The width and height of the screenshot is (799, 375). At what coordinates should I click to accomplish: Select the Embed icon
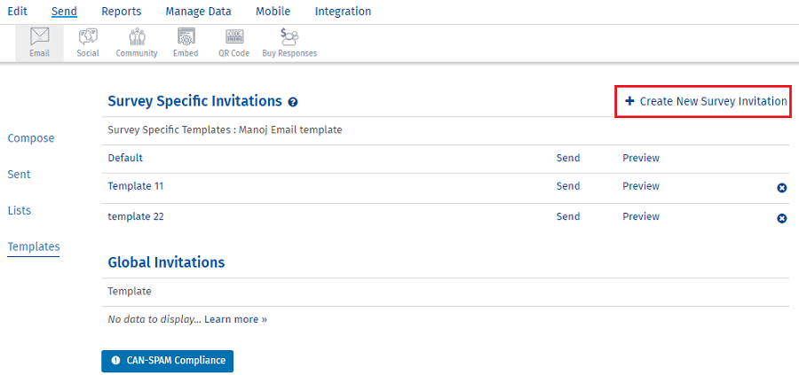[186, 37]
